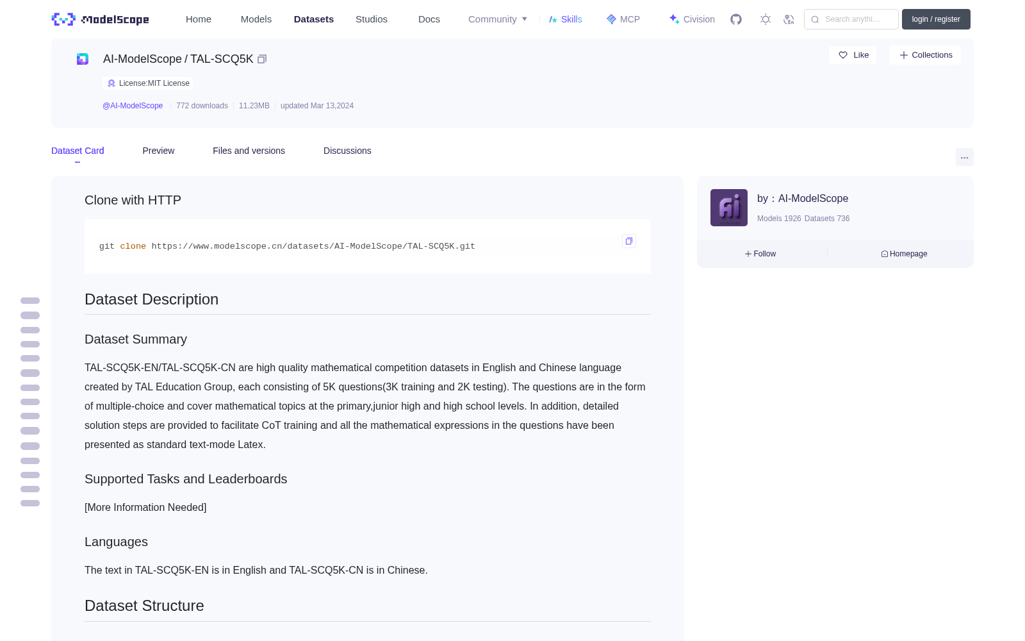Viewport: 1025px width, 641px height.
Task: Click the 11.23MB size text
Action: click(x=254, y=106)
